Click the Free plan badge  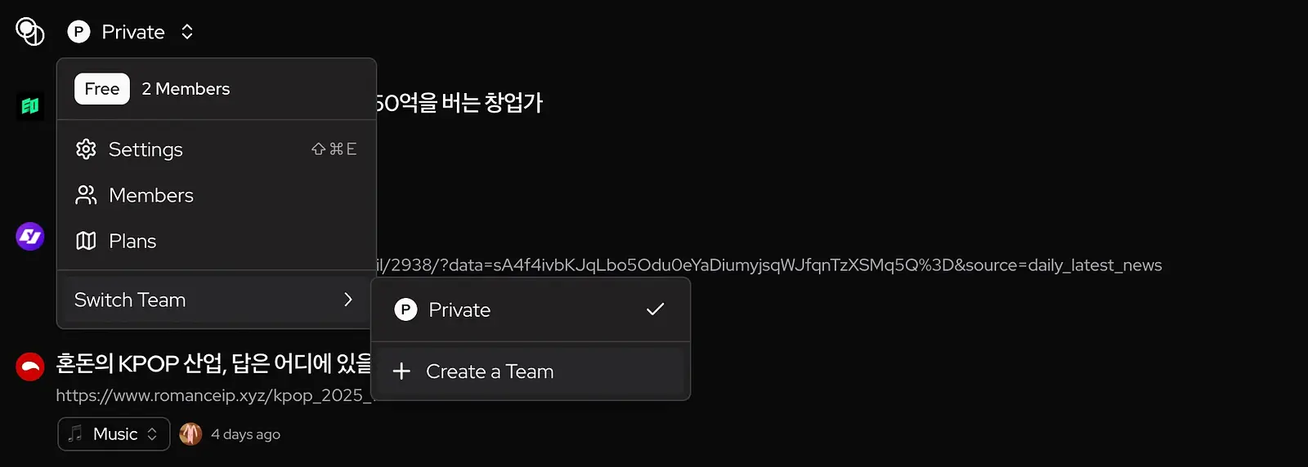102,89
